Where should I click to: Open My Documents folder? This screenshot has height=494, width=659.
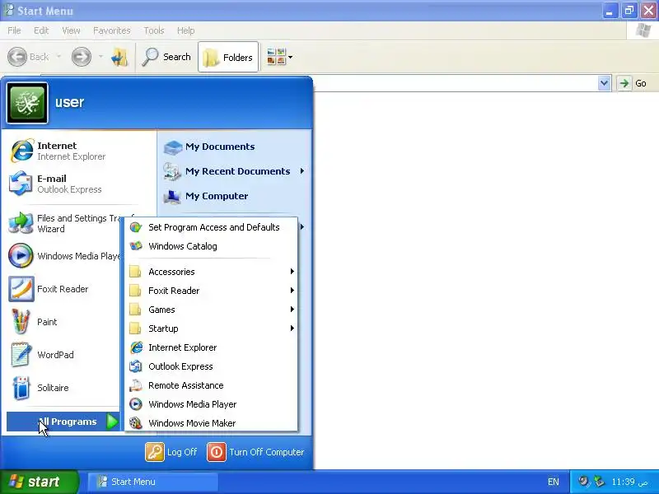point(209,147)
